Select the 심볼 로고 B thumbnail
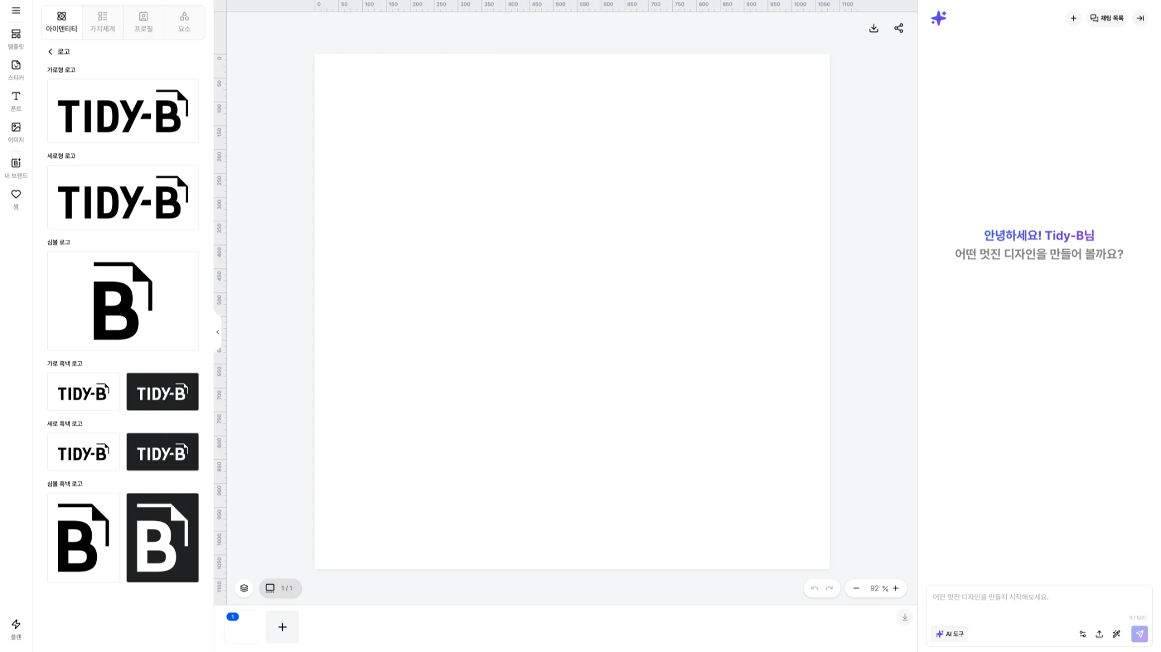1161x652 pixels. 123,301
